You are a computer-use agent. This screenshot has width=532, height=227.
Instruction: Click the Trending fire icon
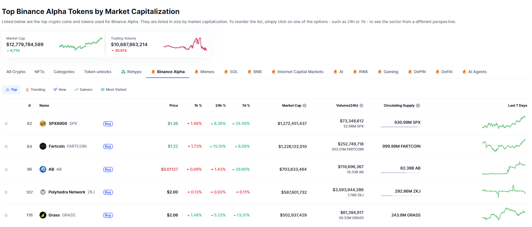[x=27, y=90]
